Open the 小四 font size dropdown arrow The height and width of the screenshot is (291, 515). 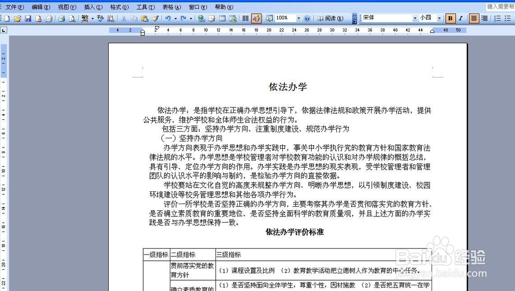coord(439,19)
